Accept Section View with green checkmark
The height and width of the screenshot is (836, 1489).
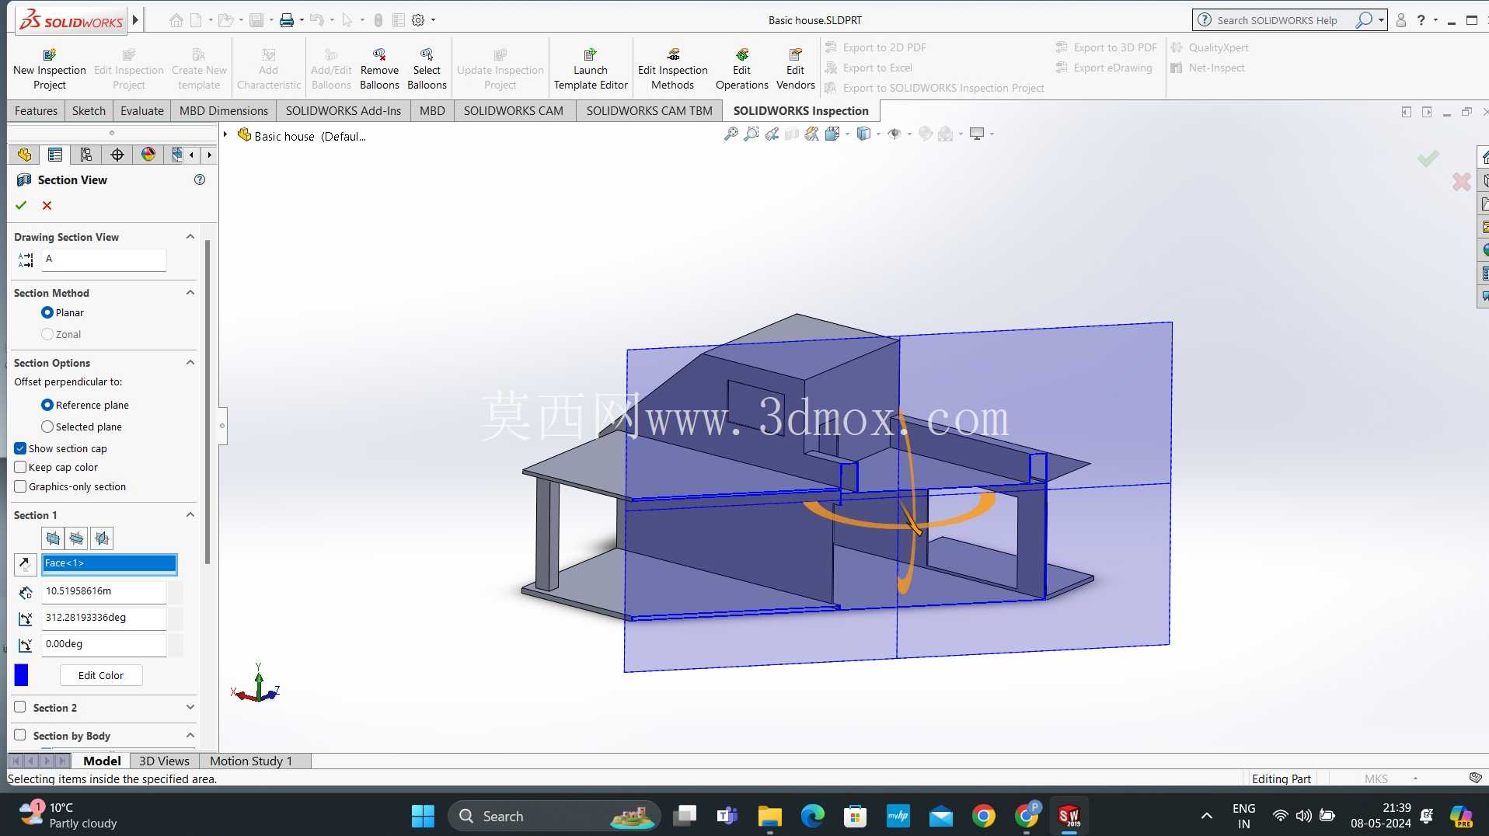click(21, 205)
